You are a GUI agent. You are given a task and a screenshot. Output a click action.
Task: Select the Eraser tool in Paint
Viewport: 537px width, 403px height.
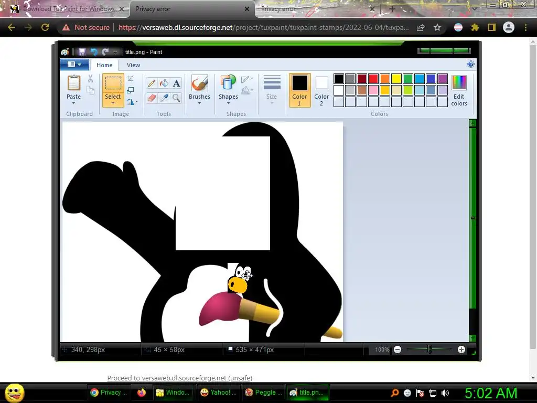point(152,98)
